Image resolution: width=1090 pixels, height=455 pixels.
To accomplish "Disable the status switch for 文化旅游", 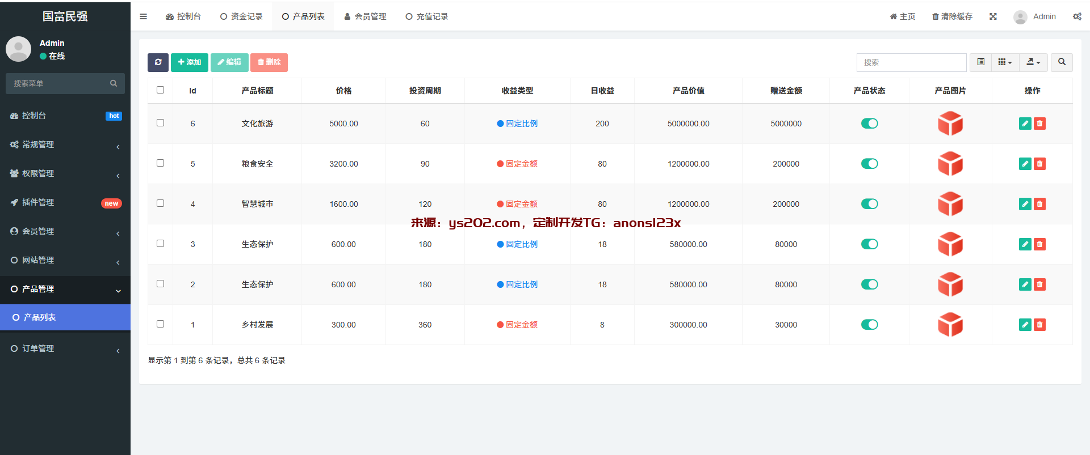I will 869,124.
